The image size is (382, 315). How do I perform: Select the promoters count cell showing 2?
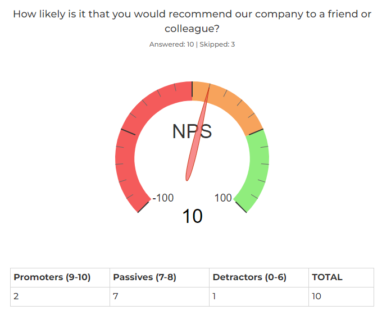click(x=60, y=296)
